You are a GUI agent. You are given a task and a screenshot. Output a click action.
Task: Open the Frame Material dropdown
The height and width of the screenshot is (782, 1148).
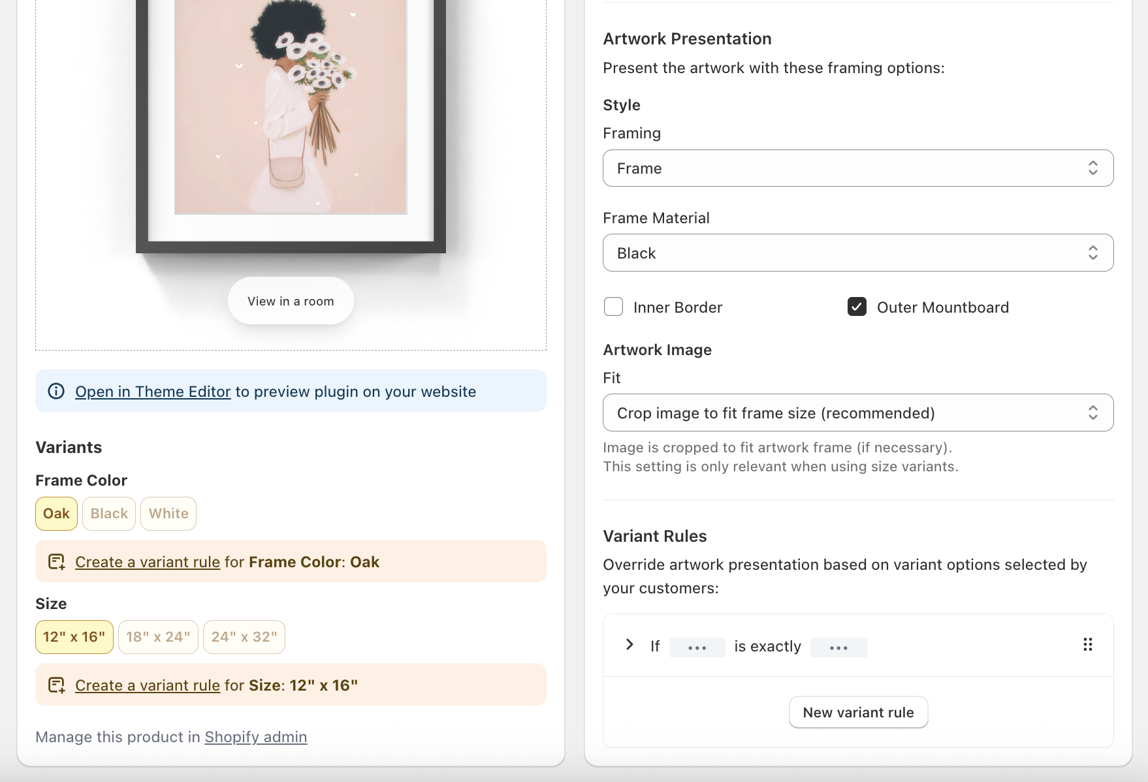click(x=857, y=253)
